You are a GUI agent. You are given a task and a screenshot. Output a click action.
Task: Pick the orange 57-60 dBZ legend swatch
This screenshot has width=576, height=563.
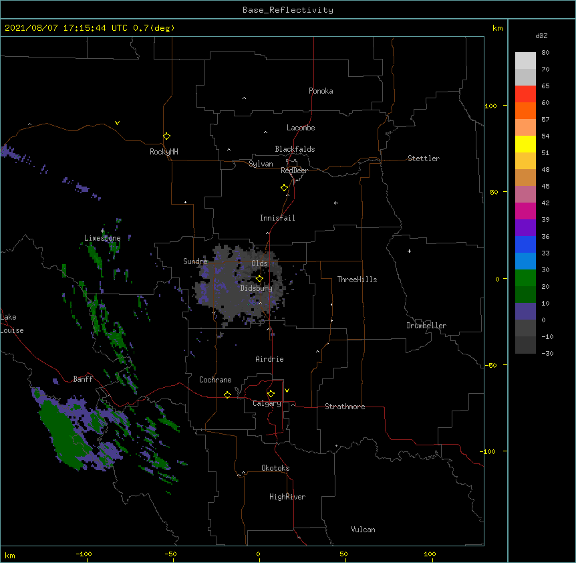click(525, 110)
